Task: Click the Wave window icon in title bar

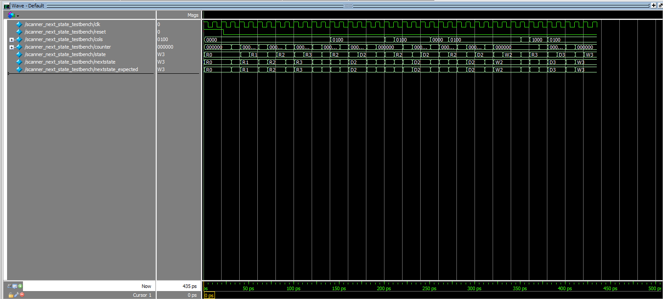Action: 7,6
